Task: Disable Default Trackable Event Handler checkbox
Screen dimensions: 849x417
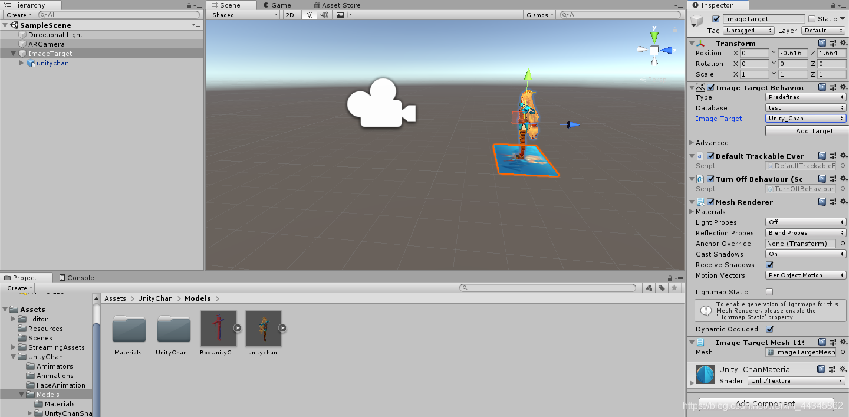Action: point(710,156)
